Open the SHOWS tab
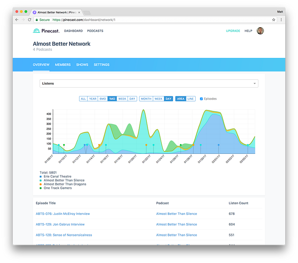Viewport: 298px width, 263px height. [82, 65]
